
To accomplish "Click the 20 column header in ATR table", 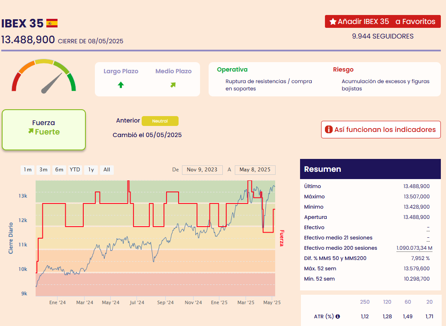I will (430, 302).
